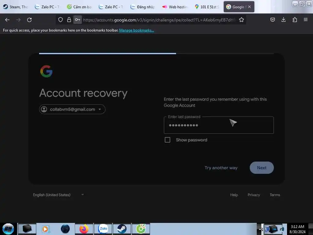Open the key saved-password icon in the address bar
Image resolution: width=313 pixels, height=235 pixels.
(x=77, y=20)
